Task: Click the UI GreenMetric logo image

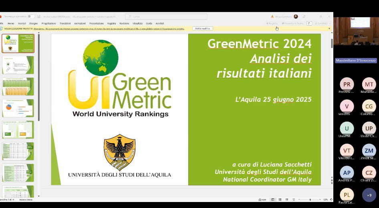Action: pos(120,79)
